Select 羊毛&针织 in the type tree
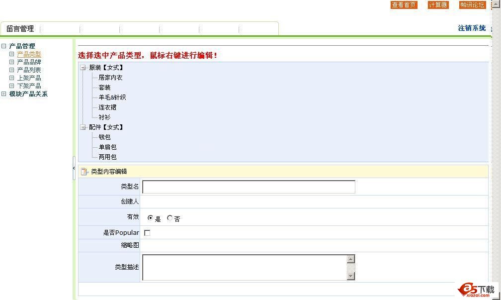 (112, 97)
